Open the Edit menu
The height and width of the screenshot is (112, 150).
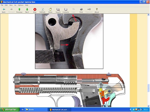coord(6,5)
